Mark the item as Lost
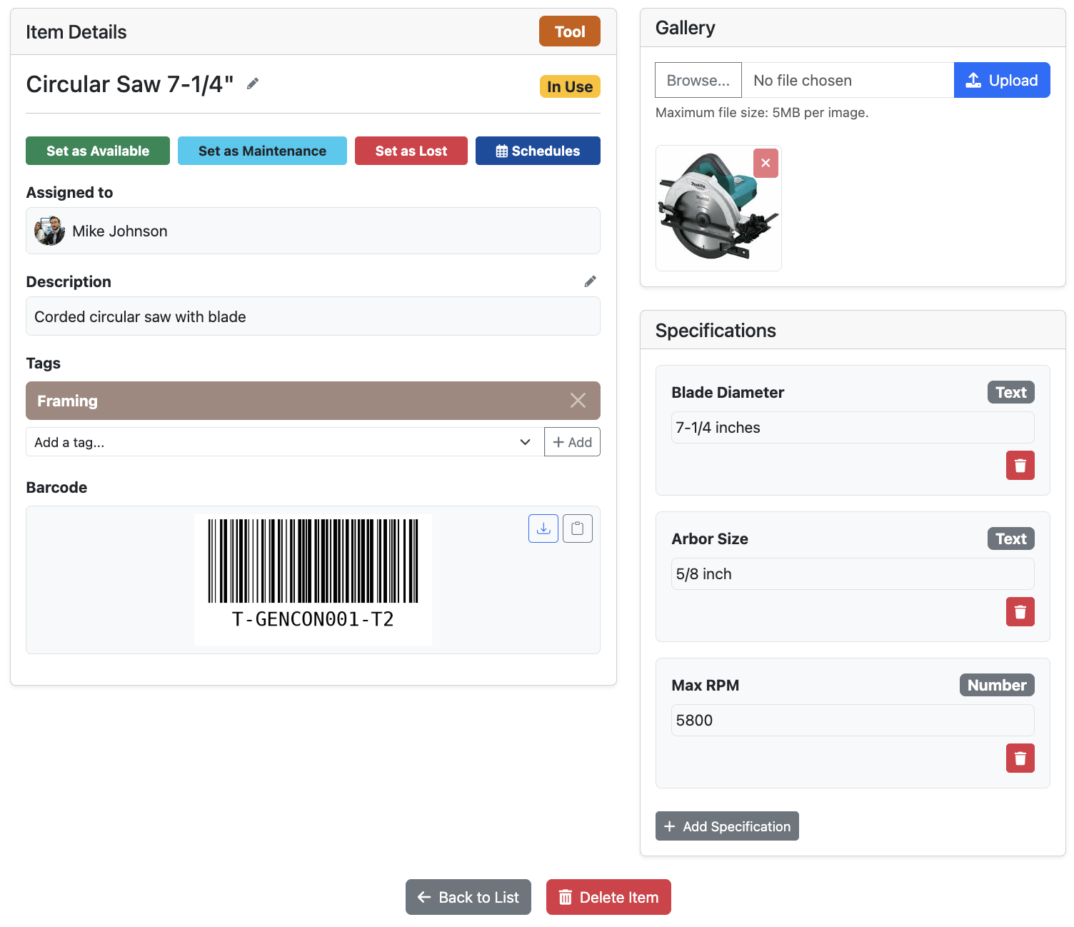The image size is (1074, 927). coord(411,151)
